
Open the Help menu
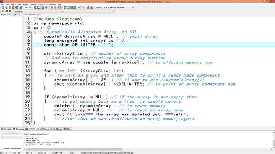[x=60, y=4]
